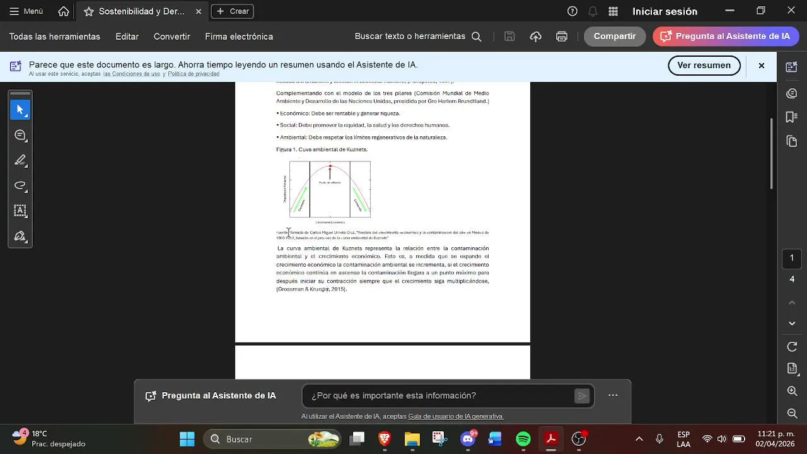Open Brave browser from taskbar
Image resolution: width=807 pixels, height=454 pixels.
385,439
